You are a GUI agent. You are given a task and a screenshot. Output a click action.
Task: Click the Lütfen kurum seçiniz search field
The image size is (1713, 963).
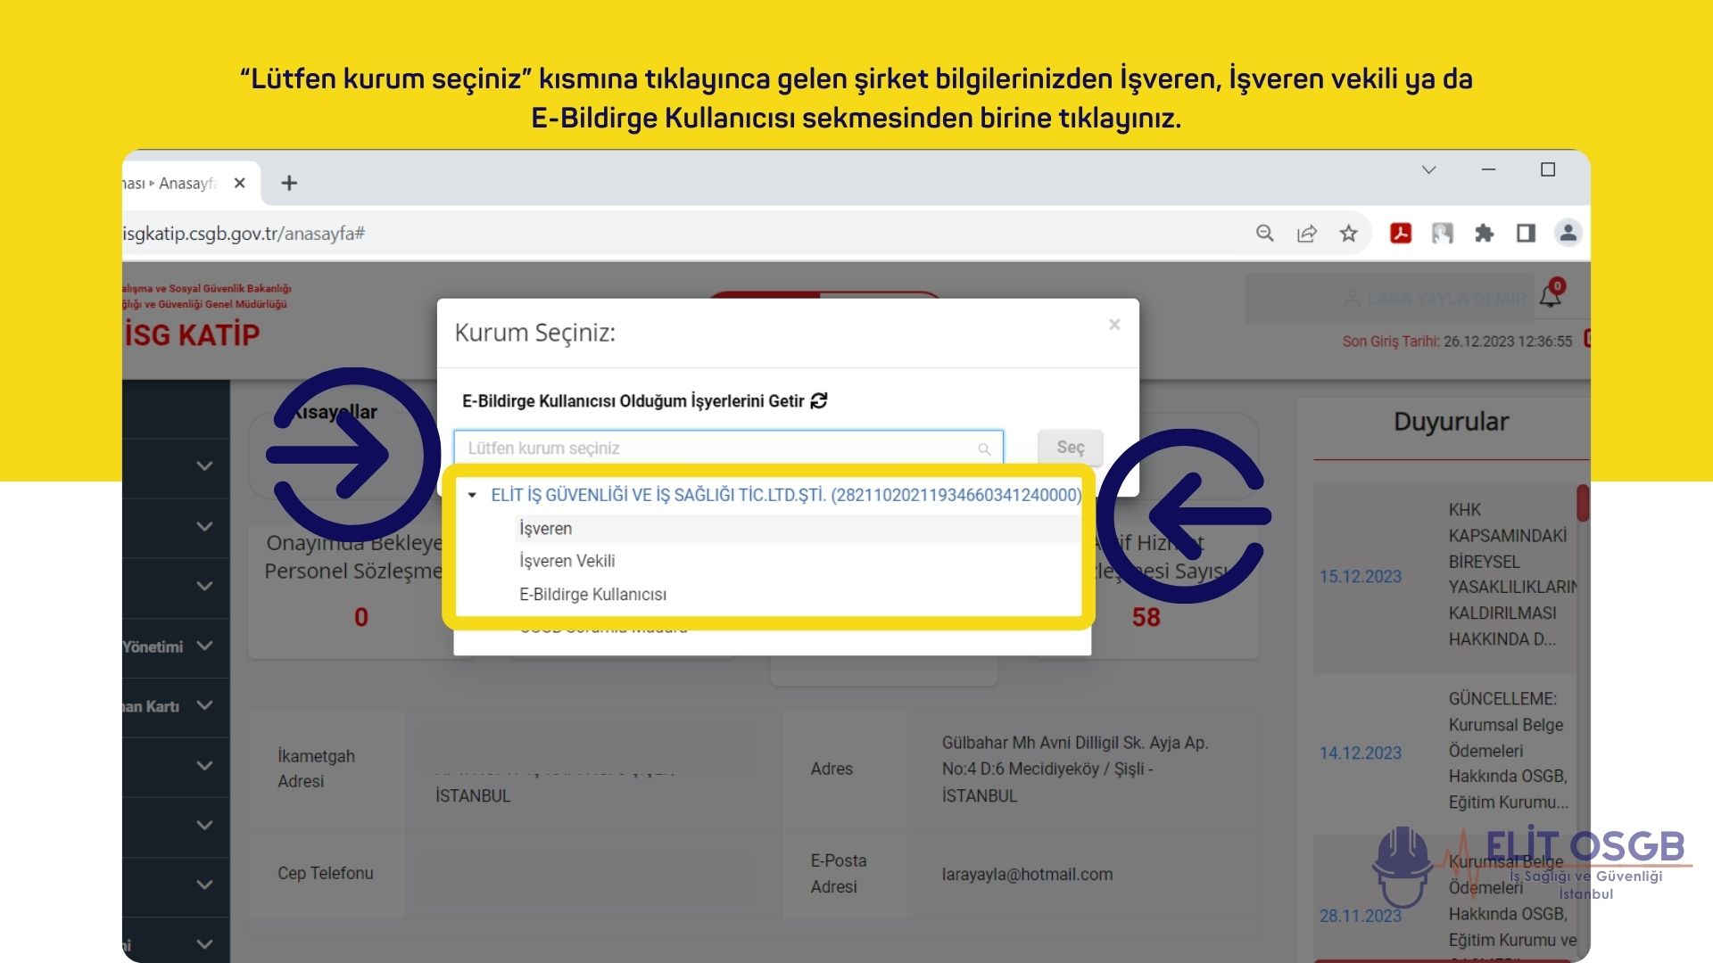pos(718,448)
